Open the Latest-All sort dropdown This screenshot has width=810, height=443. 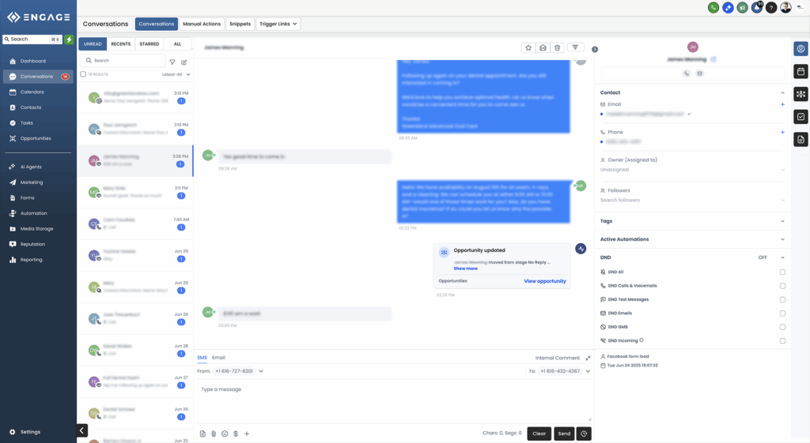coord(176,74)
